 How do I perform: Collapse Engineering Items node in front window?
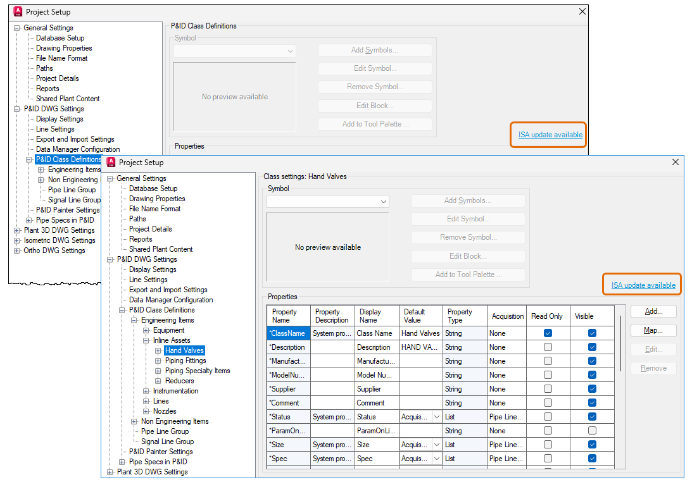click(134, 320)
